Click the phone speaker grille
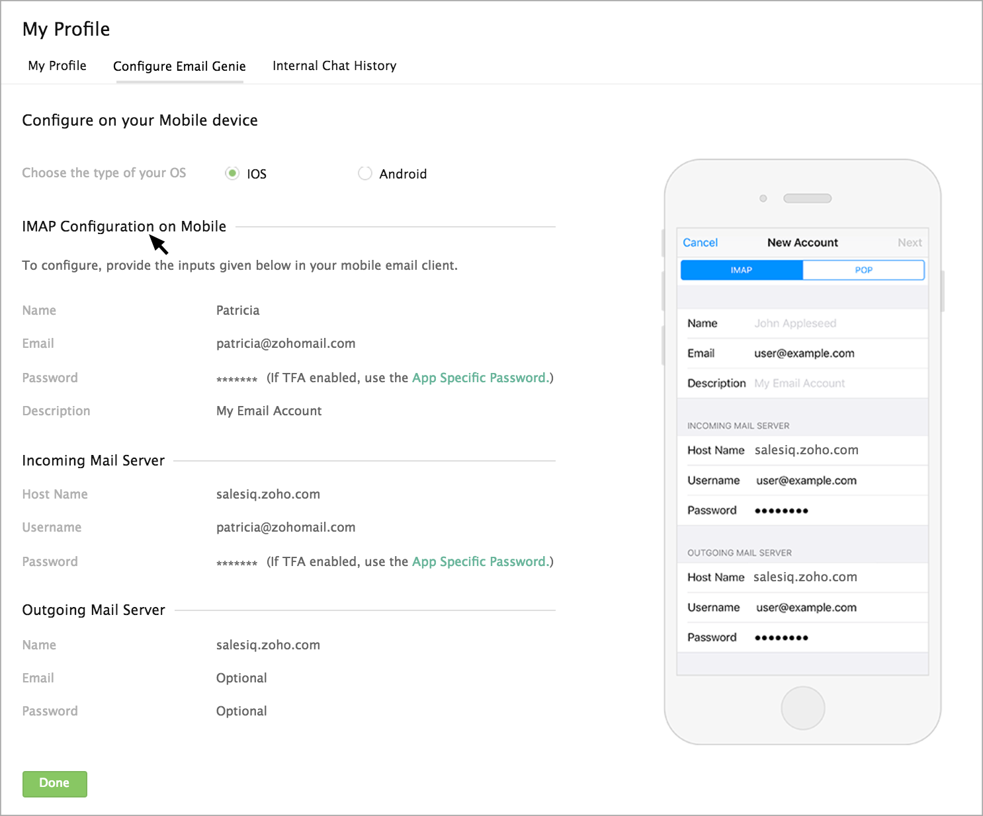This screenshot has height=816, width=983. (x=807, y=198)
